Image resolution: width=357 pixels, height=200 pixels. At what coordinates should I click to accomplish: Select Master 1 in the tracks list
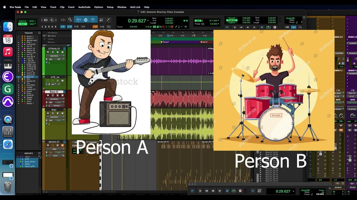click(30, 103)
